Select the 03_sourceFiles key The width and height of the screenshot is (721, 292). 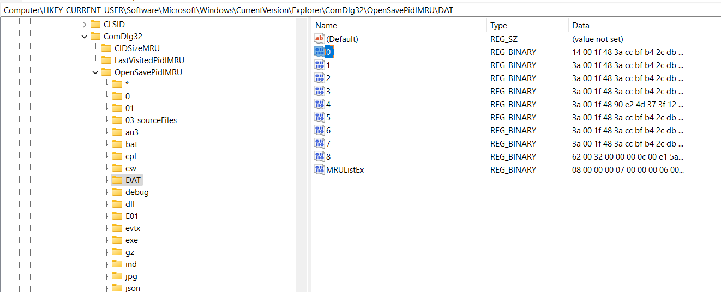151,120
